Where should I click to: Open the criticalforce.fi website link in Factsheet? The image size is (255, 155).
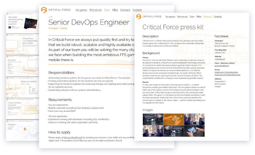pos(220,59)
